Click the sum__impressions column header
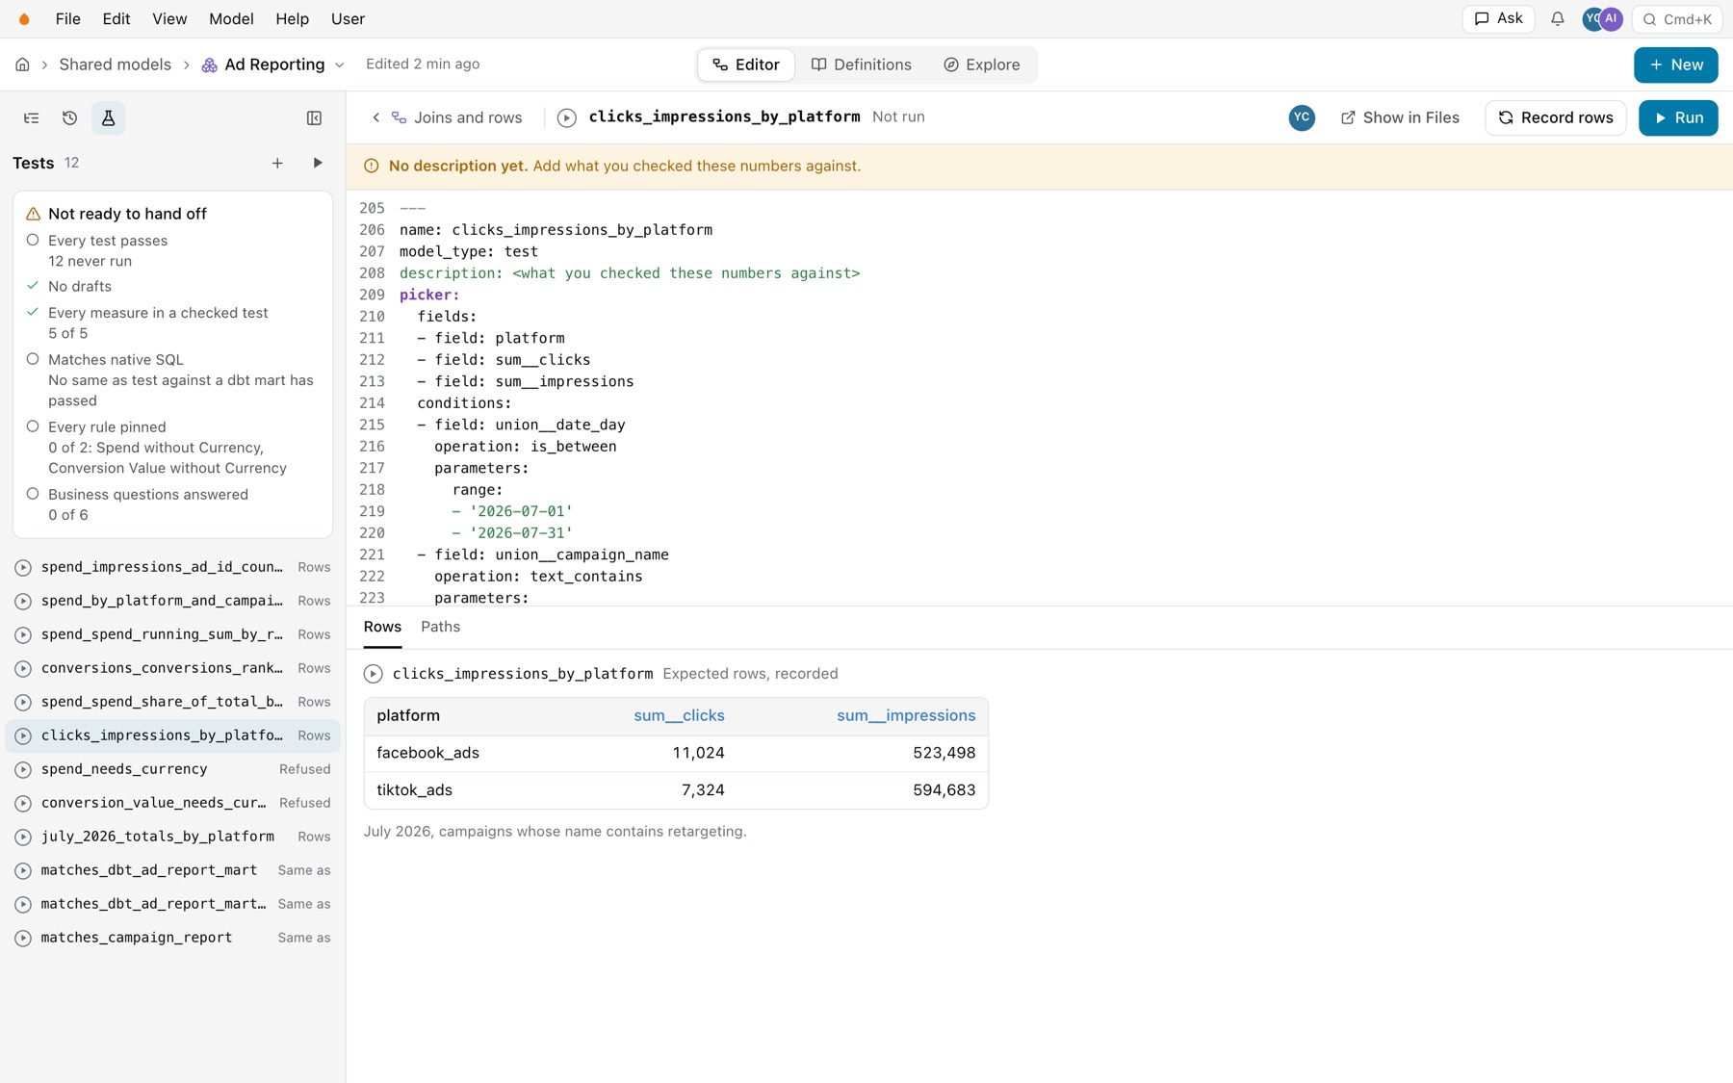Image resolution: width=1733 pixels, height=1083 pixels. coord(906,715)
